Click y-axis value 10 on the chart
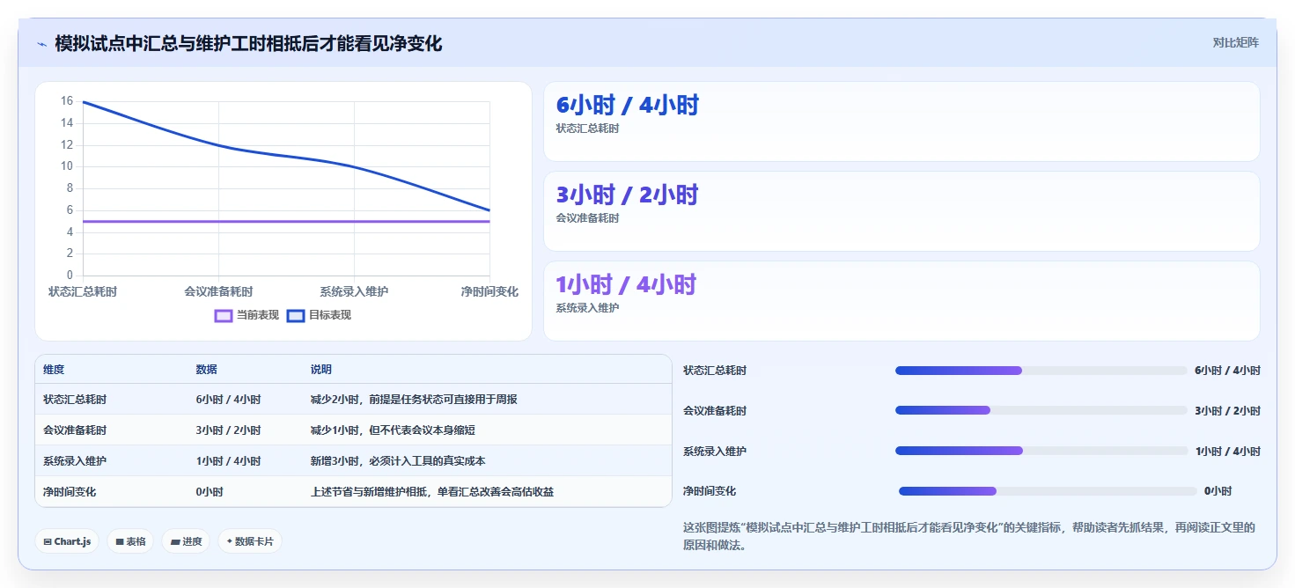The height and width of the screenshot is (588, 1295). 67,166
